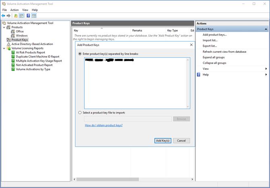Select 'Select a product key file to import' radio
The image size is (270, 188).
80,113
